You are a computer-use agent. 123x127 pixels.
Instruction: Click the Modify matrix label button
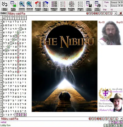13,9
